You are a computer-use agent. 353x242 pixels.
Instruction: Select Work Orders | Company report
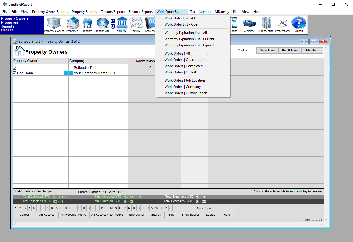click(x=182, y=87)
